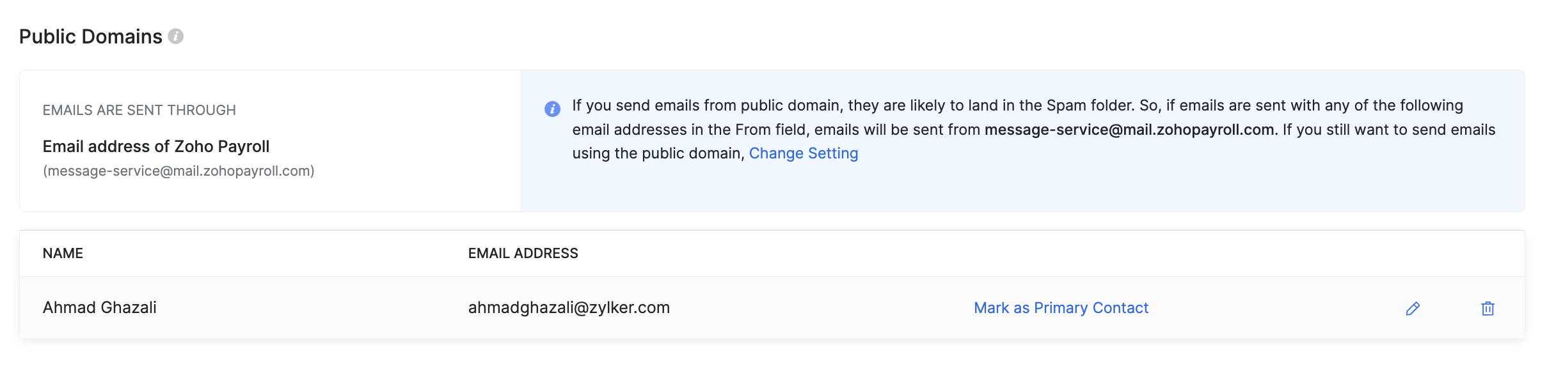Select the Ahmad Ghazali name cell

click(100, 307)
